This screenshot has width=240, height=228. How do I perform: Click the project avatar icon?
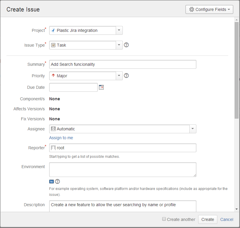(x=53, y=30)
